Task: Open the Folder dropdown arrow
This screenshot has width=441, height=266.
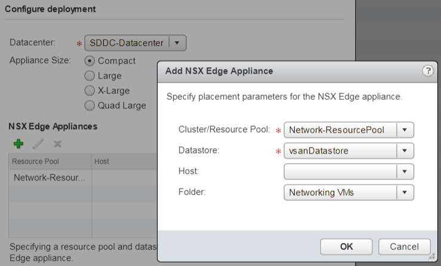Action: coord(406,192)
